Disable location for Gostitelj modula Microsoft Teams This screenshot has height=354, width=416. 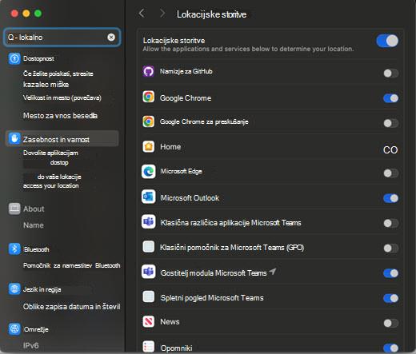(x=391, y=273)
